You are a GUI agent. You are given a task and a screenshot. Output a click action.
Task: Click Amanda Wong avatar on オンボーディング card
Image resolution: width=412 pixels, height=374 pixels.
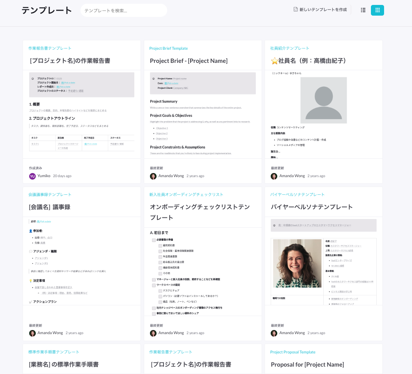point(153,333)
